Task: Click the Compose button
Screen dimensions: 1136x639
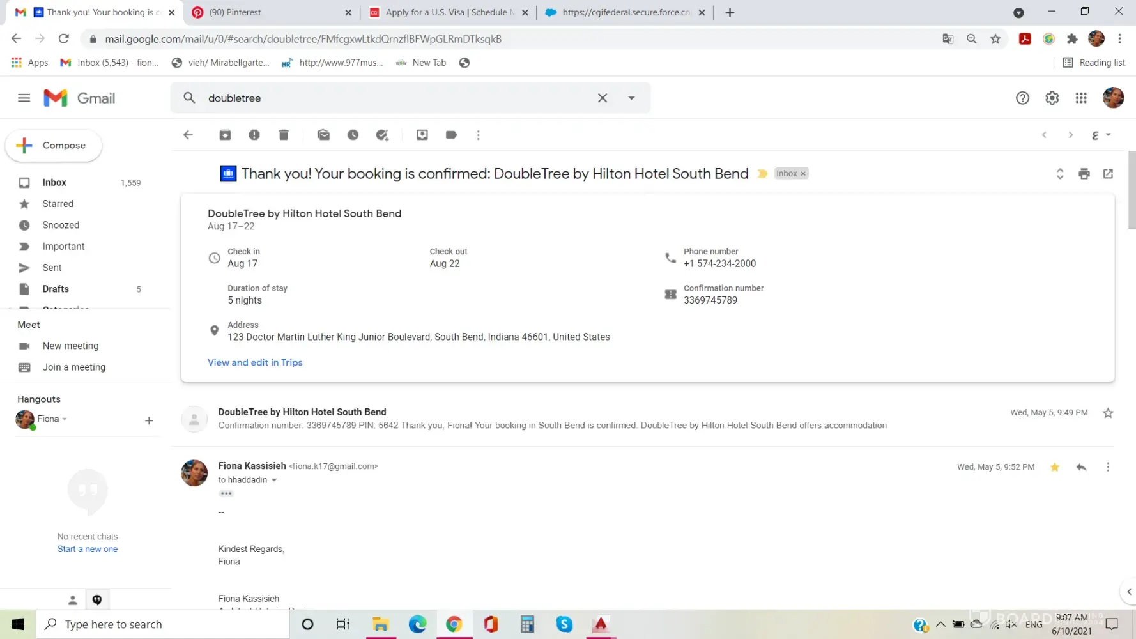Action: tap(54, 146)
